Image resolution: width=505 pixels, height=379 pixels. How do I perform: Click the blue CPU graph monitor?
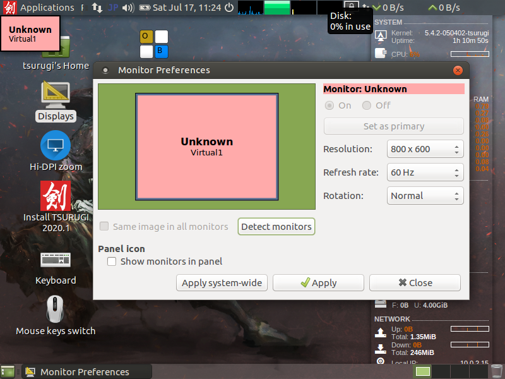tap(250, 8)
